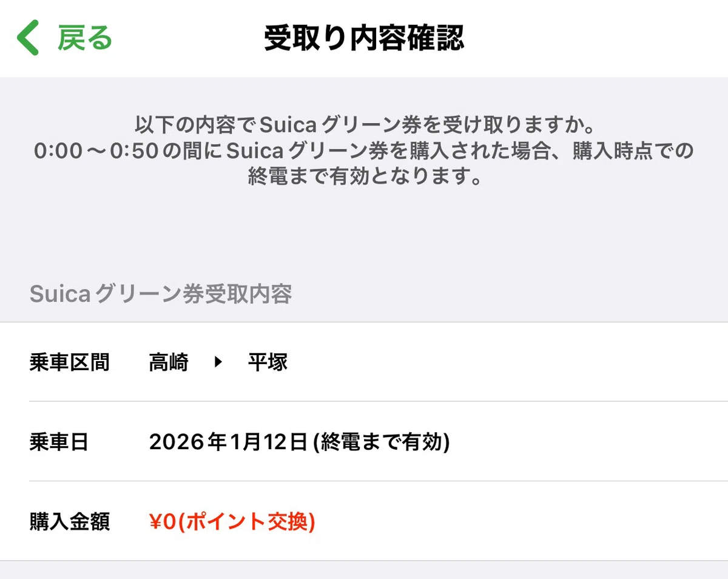Click the empty gray area below the notice
Image resolution: width=728 pixels, height=579 pixels.
364,231
